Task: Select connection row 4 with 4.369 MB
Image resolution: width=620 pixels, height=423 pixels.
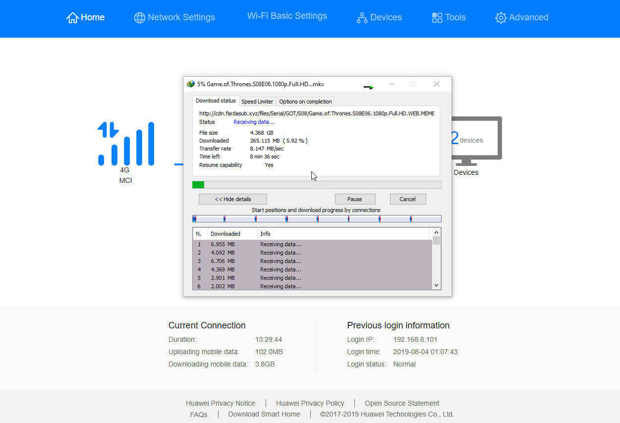Action: click(x=312, y=269)
